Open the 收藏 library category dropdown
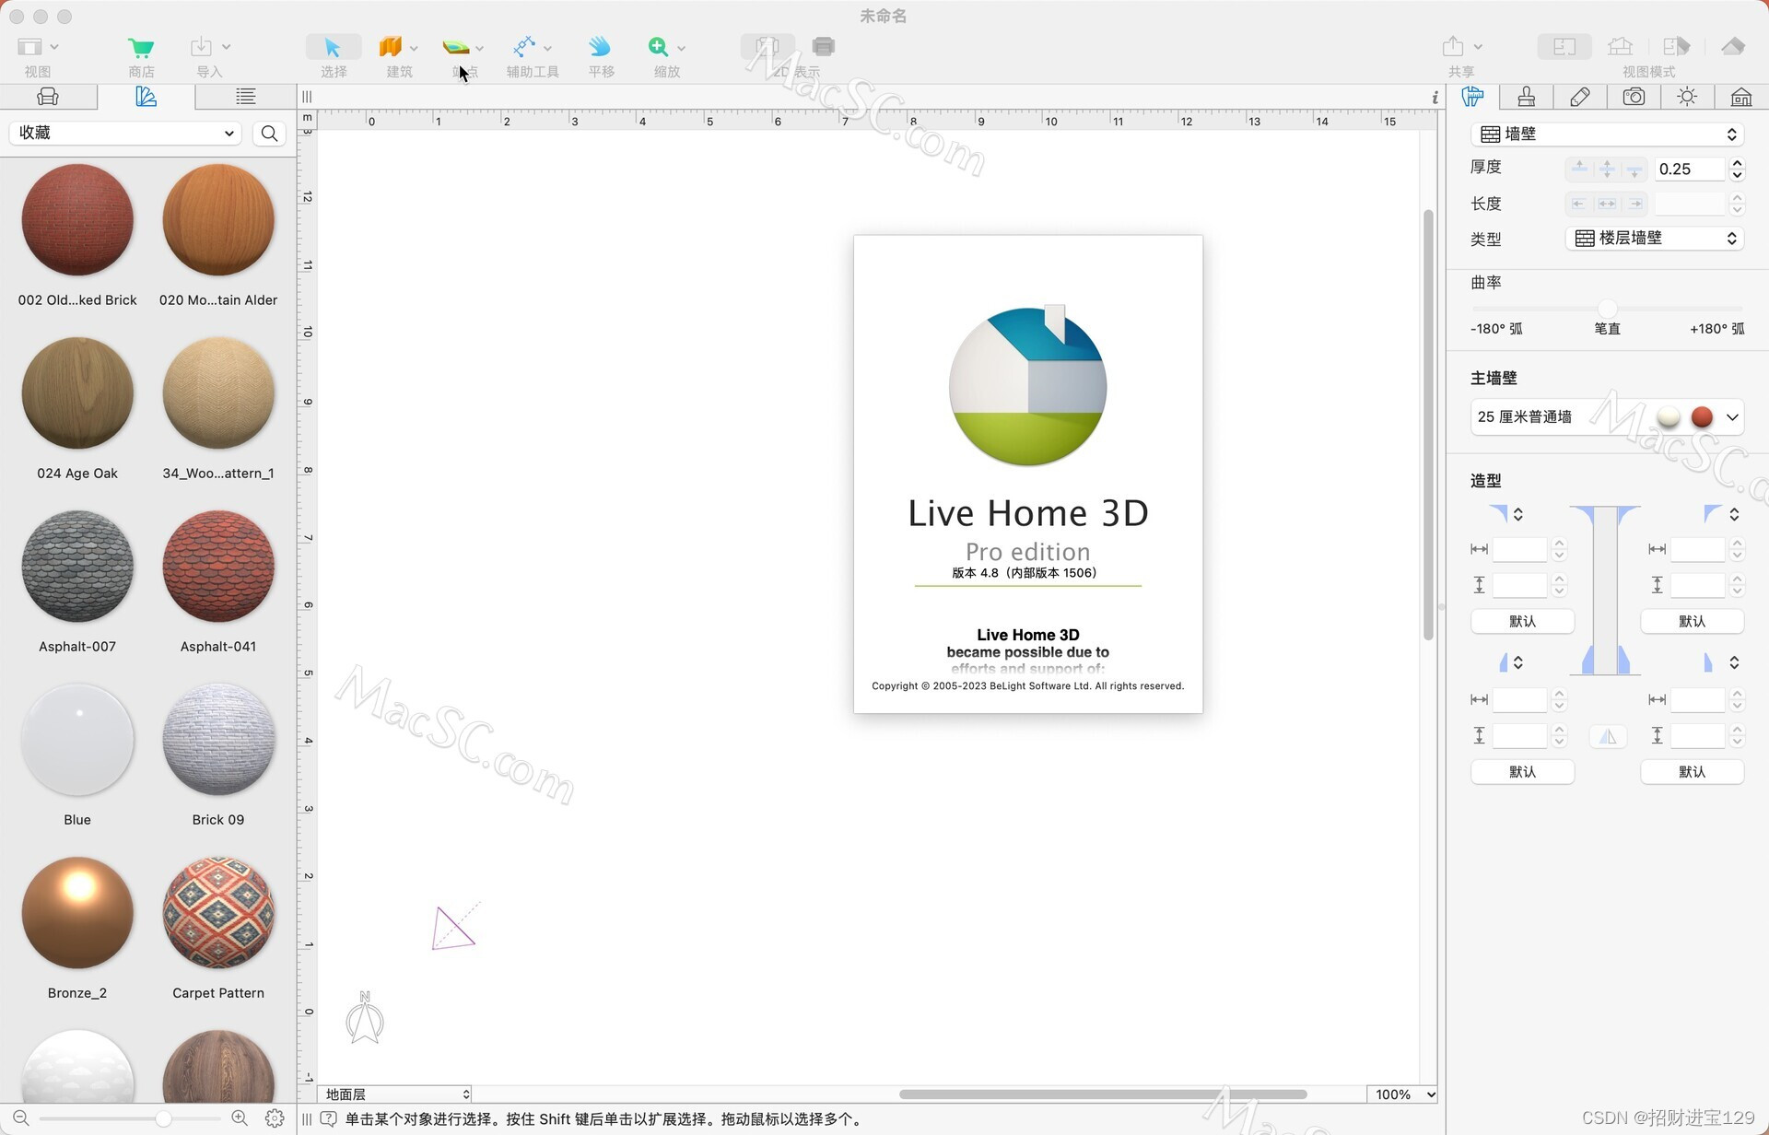The image size is (1769, 1135). point(125,134)
